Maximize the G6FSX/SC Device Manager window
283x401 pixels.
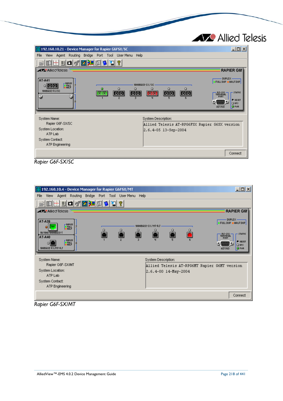[x=239, y=49]
